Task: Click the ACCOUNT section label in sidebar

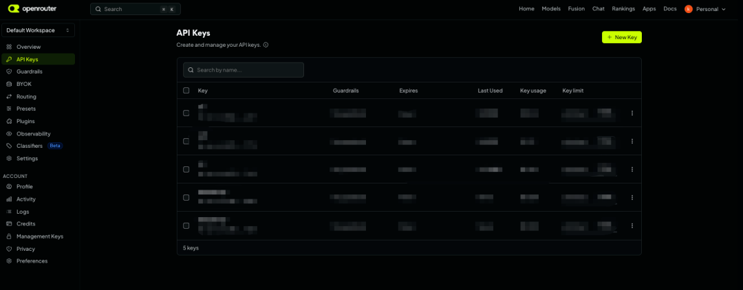Action: [15, 176]
